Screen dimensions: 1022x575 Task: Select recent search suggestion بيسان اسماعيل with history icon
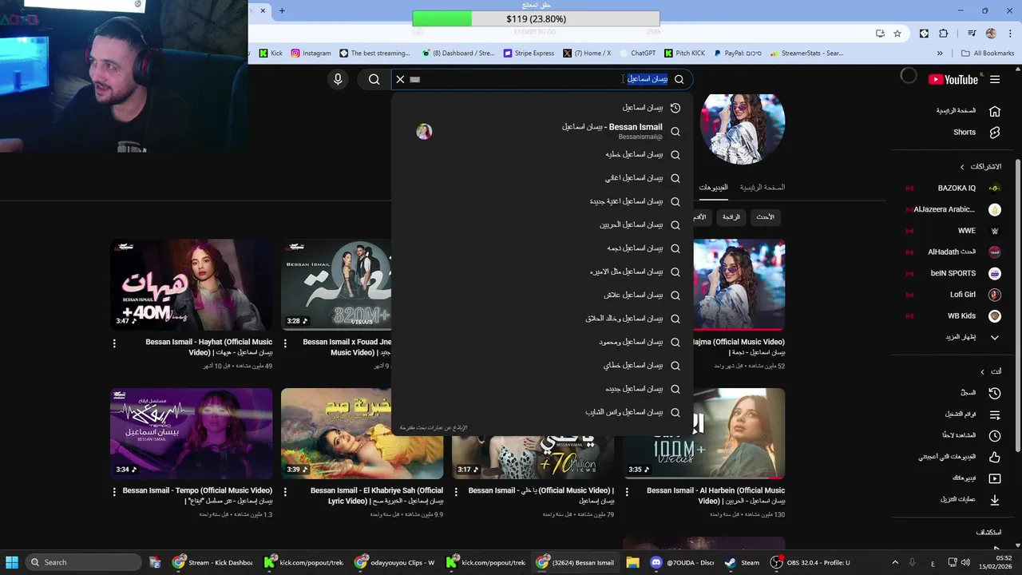[542, 108]
